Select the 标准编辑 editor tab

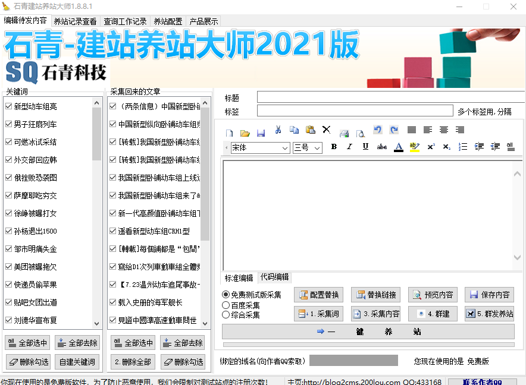(x=239, y=278)
